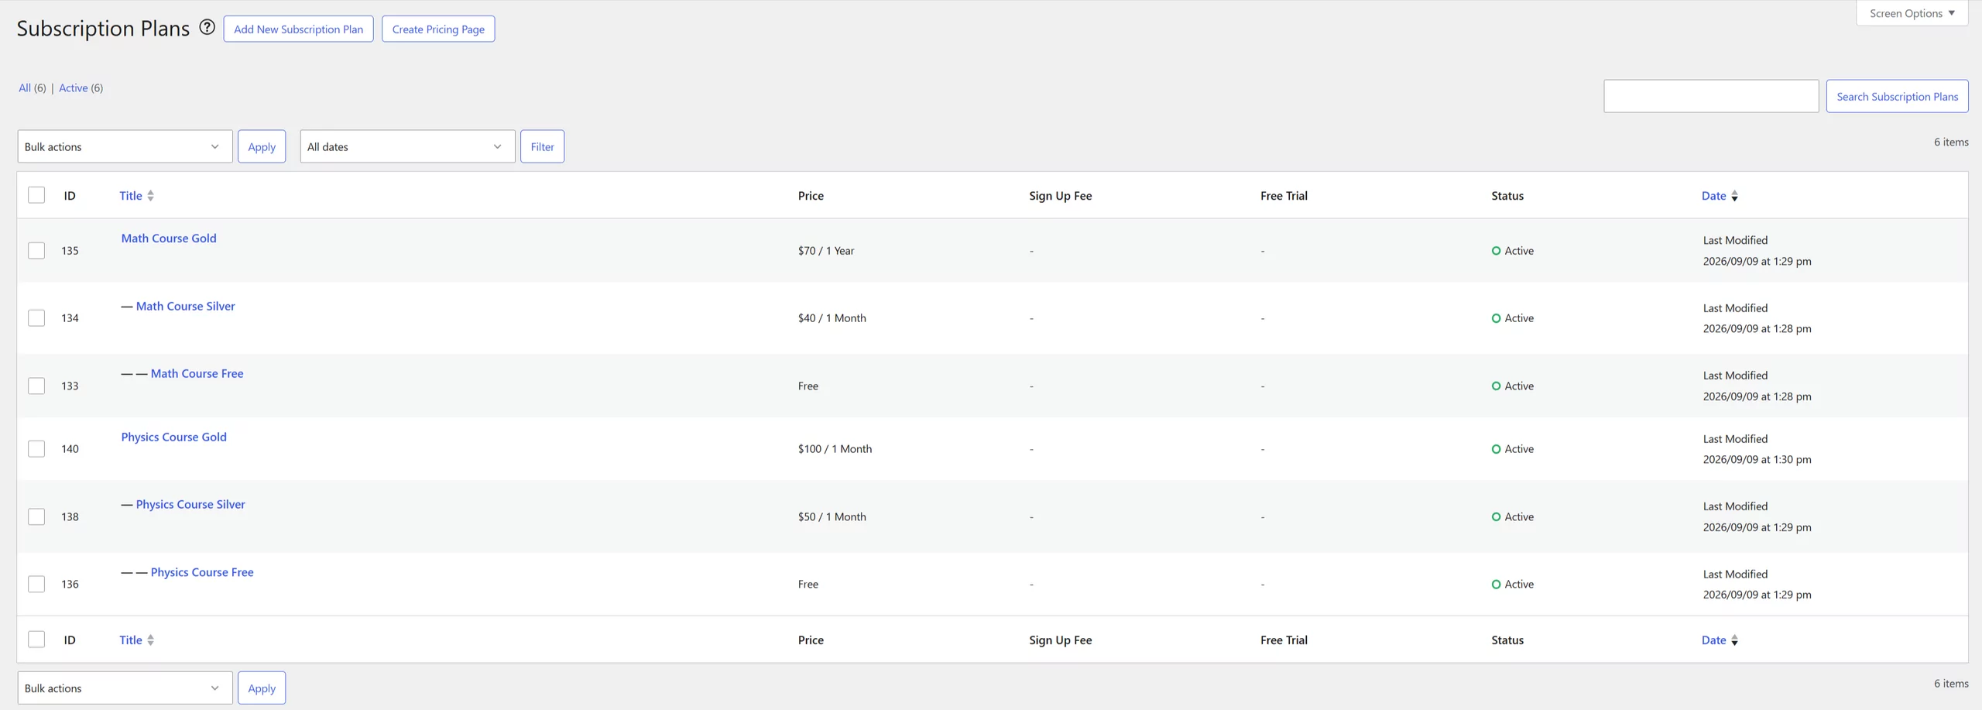
Task: Click the Title column header link
Action: click(x=131, y=196)
